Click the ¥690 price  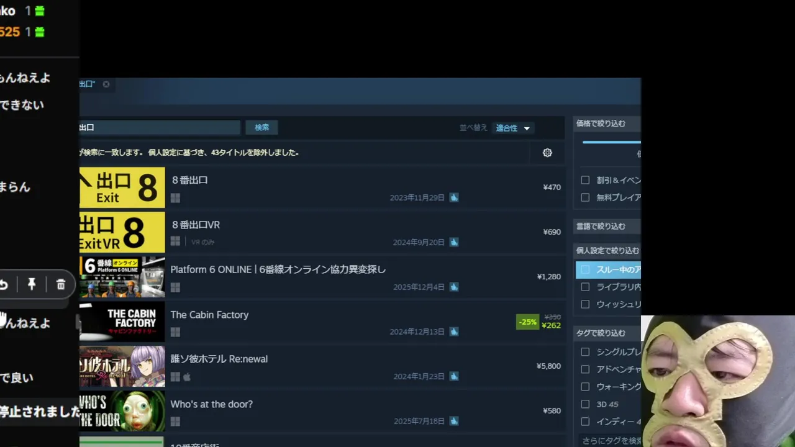pyautogui.click(x=552, y=232)
